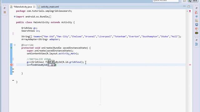Click 'activity_main' in setContentView call
This screenshot has width=200, height=112.
(x=67, y=54)
